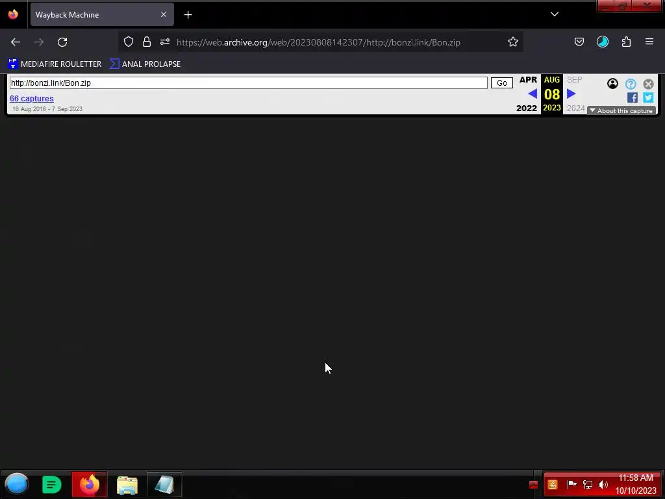665x499 pixels.
Task: Open the MEDIAFIRE ROULETTER bookmark
Action: pyautogui.click(x=55, y=64)
